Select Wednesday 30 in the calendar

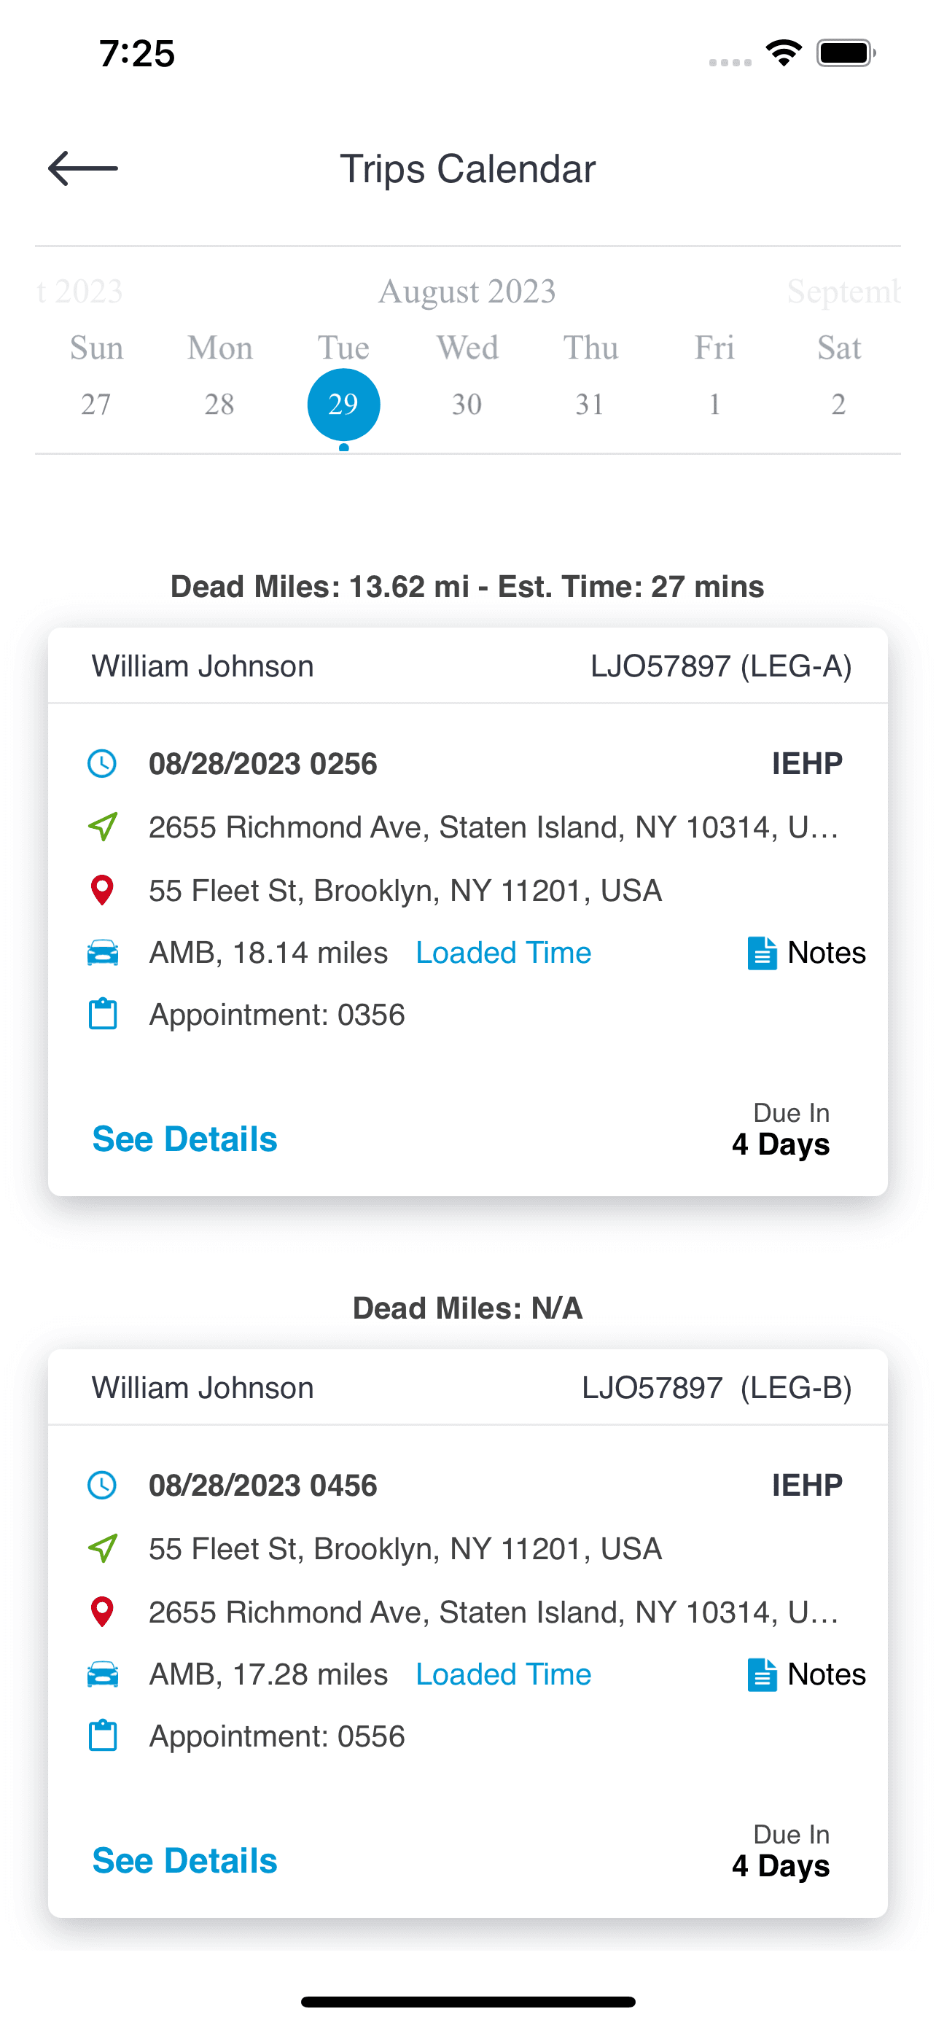[467, 404]
